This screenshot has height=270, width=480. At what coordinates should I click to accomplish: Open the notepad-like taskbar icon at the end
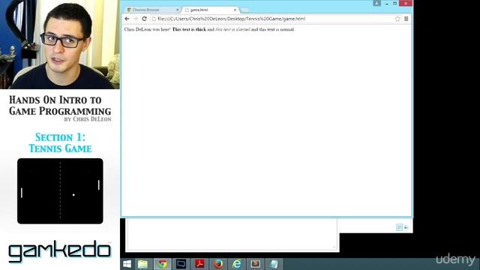click(x=274, y=264)
